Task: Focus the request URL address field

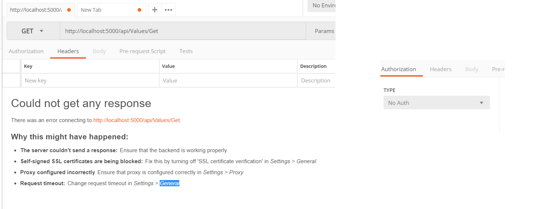Action: [182, 31]
